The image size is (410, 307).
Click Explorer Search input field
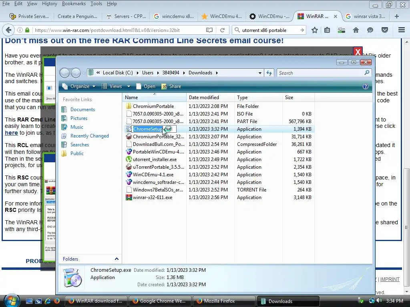click(321, 73)
